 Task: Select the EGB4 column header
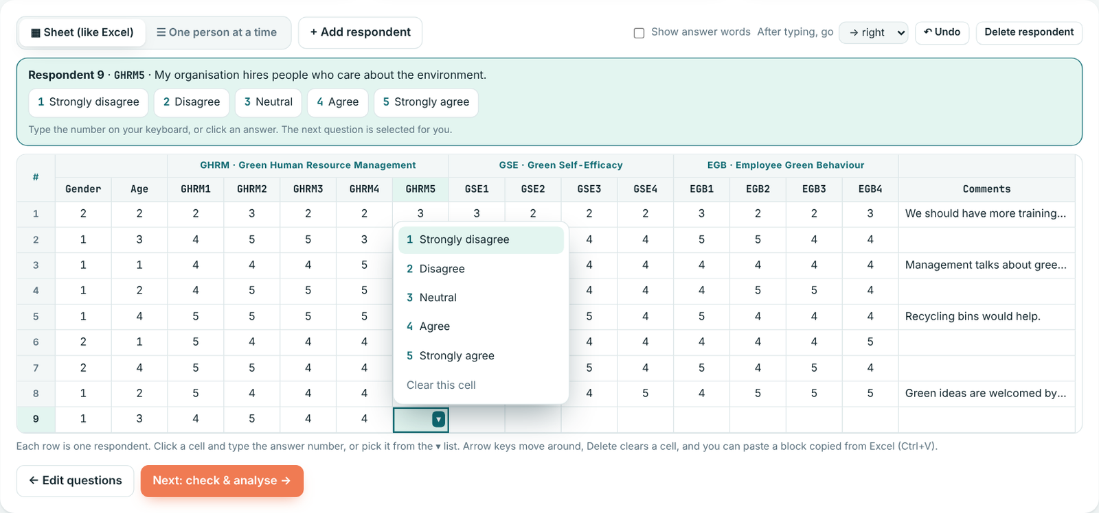(870, 189)
